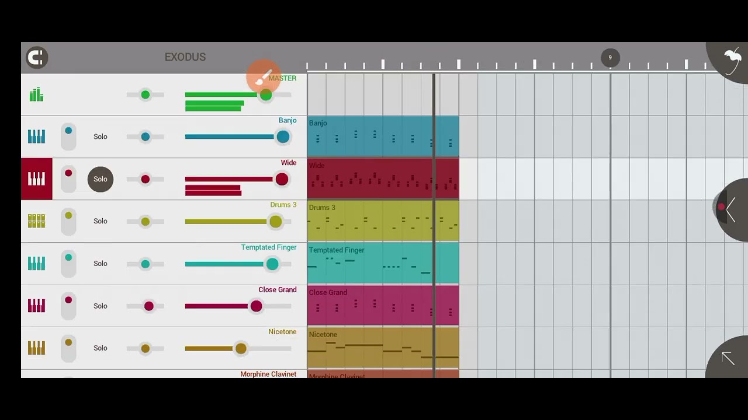Mute the Banjo track
Image resolution: width=748 pixels, height=420 pixels.
[68, 136]
